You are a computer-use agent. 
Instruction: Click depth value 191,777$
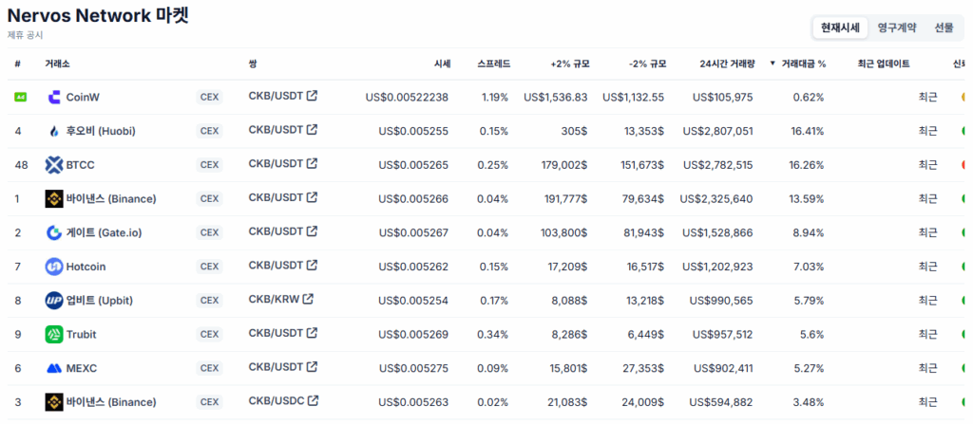tap(564, 199)
